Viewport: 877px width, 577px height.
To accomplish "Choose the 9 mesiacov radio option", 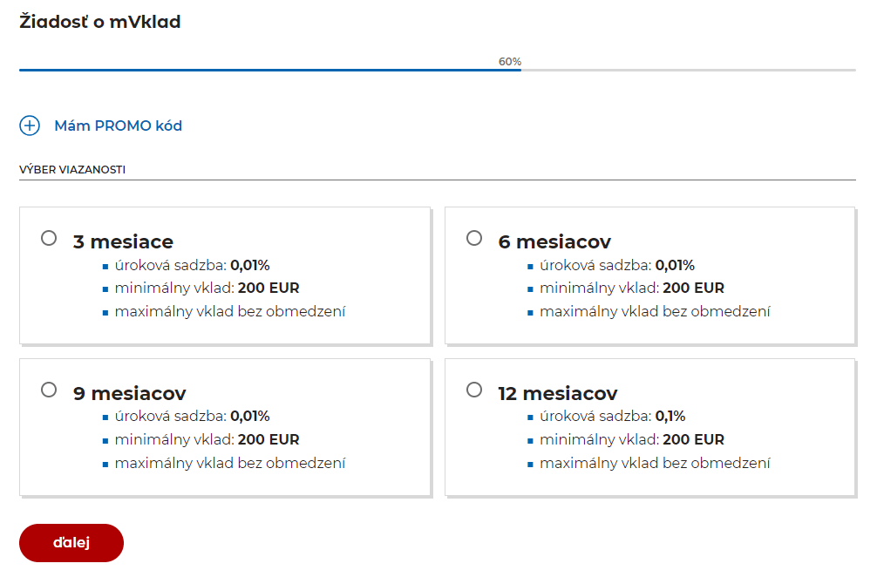I will pos(49,390).
